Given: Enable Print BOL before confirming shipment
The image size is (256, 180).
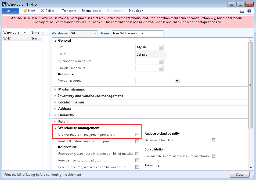Looking at the screenshot, I should (x=137, y=141).
